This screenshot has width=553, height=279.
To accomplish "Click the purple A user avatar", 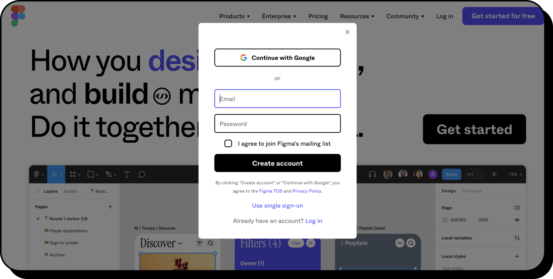I will point(433,174).
